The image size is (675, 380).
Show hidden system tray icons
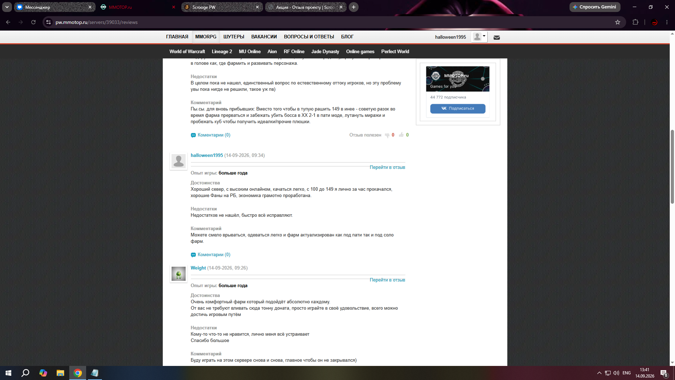(x=599, y=373)
